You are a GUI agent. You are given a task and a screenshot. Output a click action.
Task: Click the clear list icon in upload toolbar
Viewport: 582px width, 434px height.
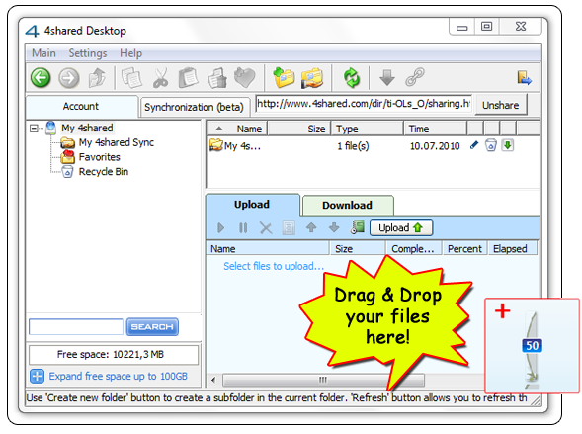(x=289, y=228)
